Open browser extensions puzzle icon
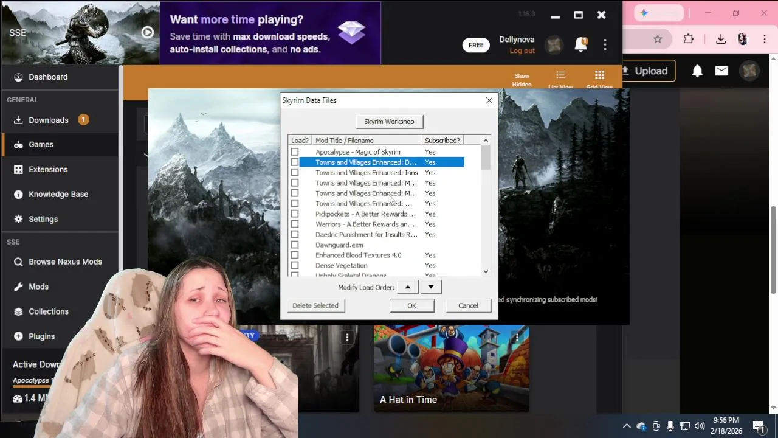The height and width of the screenshot is (438, 778). pyautogui.click(x=688, y=39)
